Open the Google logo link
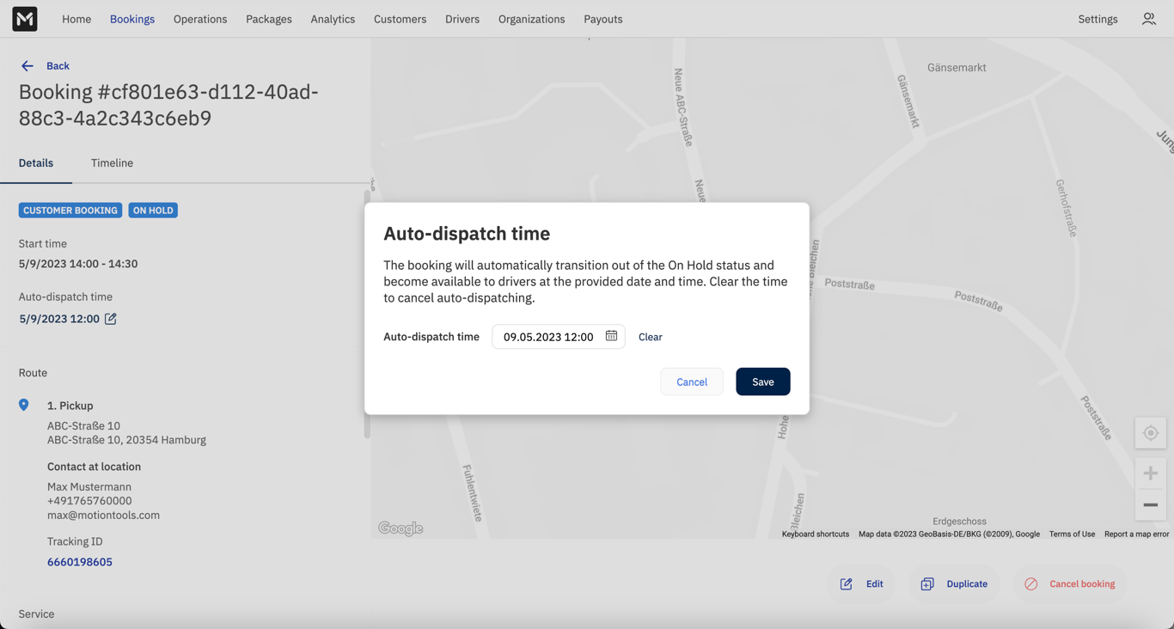1174x629 pixels. click(x=401, y=528)
